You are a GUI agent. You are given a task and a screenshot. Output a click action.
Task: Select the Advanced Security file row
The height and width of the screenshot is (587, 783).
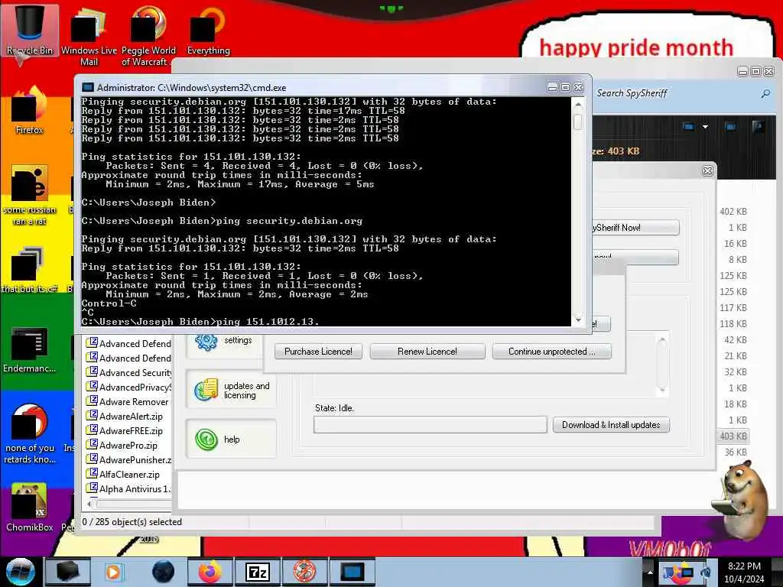pyautogui.click(x=128, y=372)
